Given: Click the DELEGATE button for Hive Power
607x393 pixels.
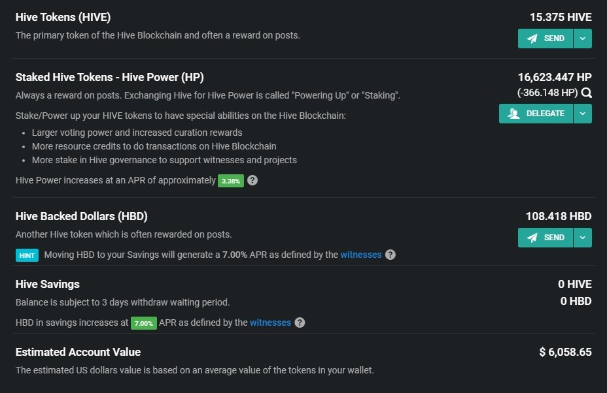Looking at the screenshot, I should tap(536, 114).
